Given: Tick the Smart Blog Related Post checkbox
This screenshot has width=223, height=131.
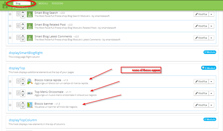Looking at the screenshot, I should point(10,26).
